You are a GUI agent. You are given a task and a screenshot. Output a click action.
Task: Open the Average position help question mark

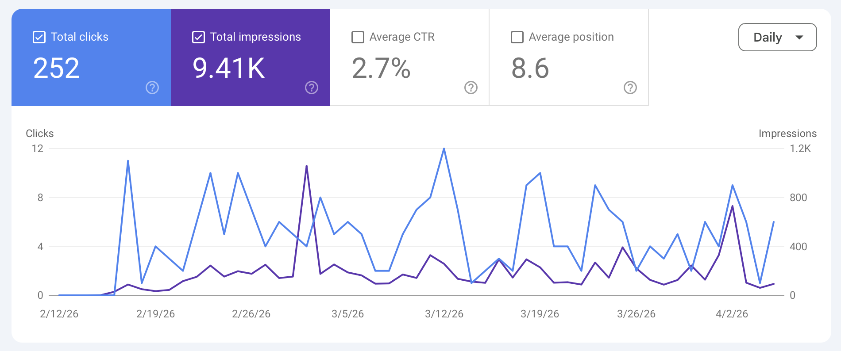(630, 88)
